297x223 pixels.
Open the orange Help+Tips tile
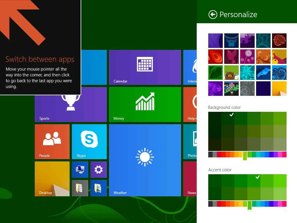click(x=190, y=105)
